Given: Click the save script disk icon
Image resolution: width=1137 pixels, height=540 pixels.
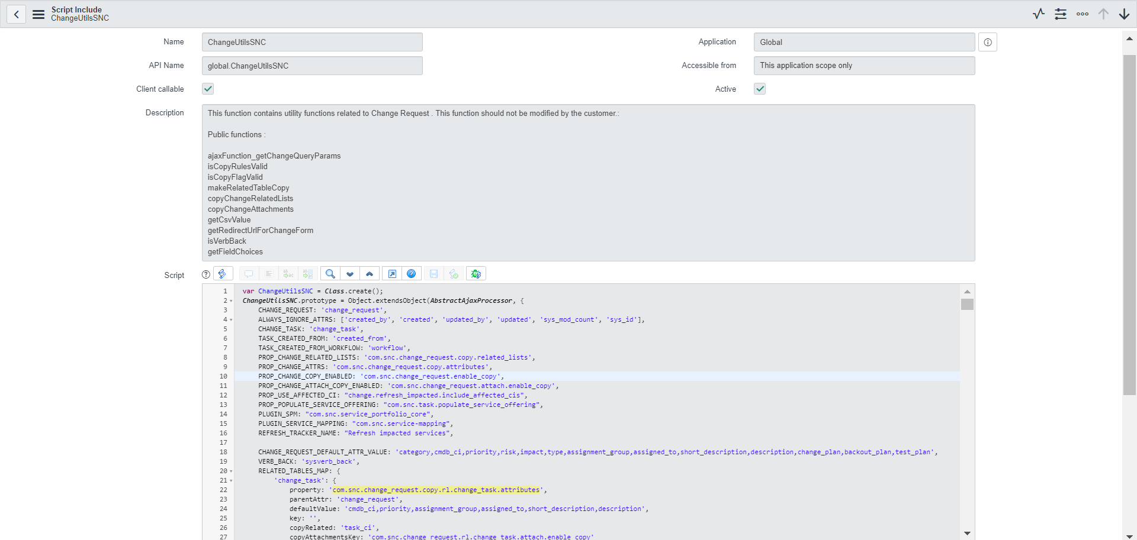Looking at the screenshot, I should (x=433, y=274).
